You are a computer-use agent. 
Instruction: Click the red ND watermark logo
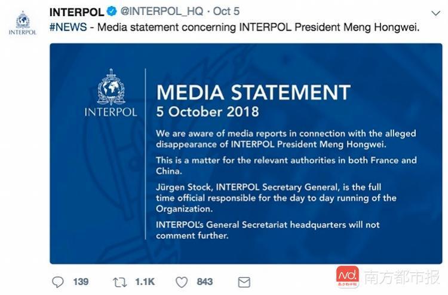pos(348,276)
